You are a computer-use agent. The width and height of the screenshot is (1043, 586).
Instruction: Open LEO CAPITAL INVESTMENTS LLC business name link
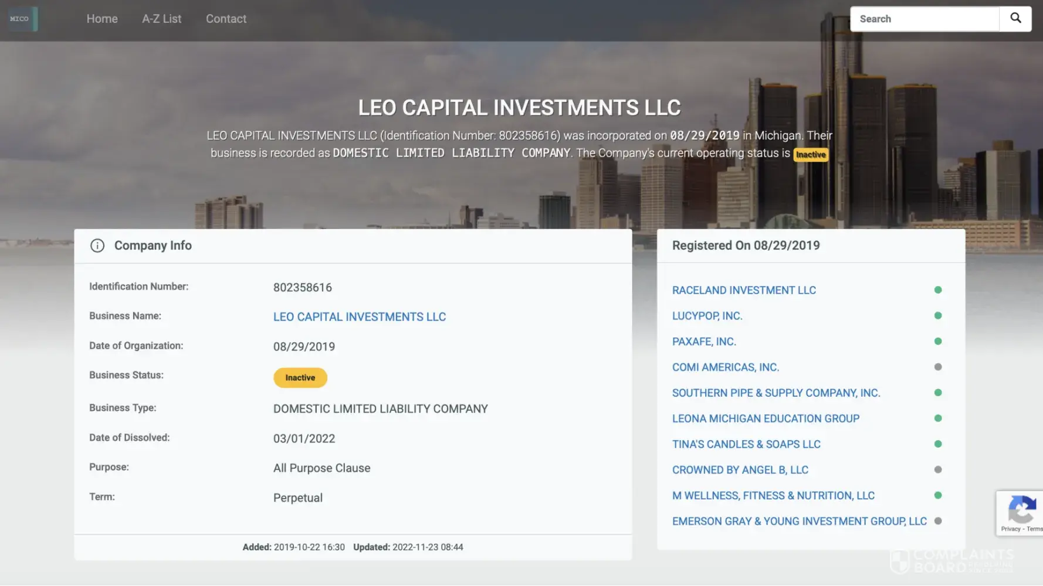pos(359,317)
